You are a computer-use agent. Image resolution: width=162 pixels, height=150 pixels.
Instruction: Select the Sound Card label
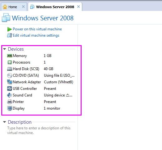(22, 95)
